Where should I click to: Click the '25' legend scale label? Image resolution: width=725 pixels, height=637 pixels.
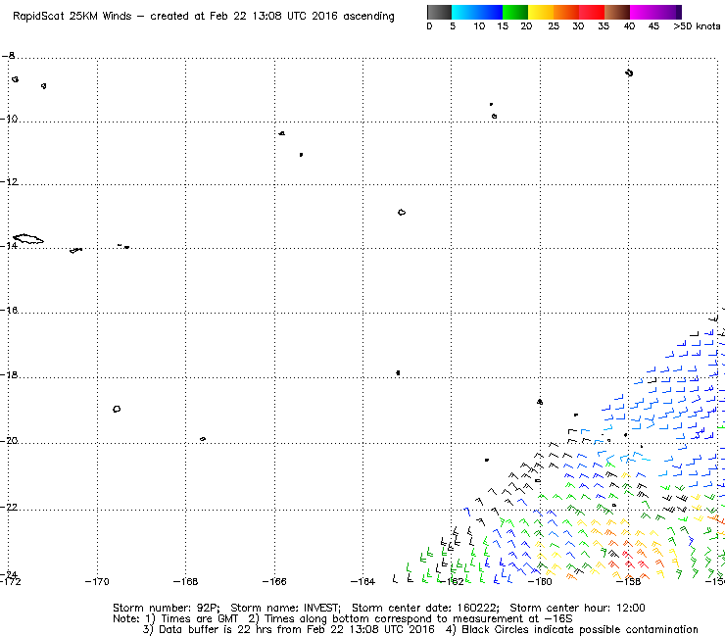[554, 26]
